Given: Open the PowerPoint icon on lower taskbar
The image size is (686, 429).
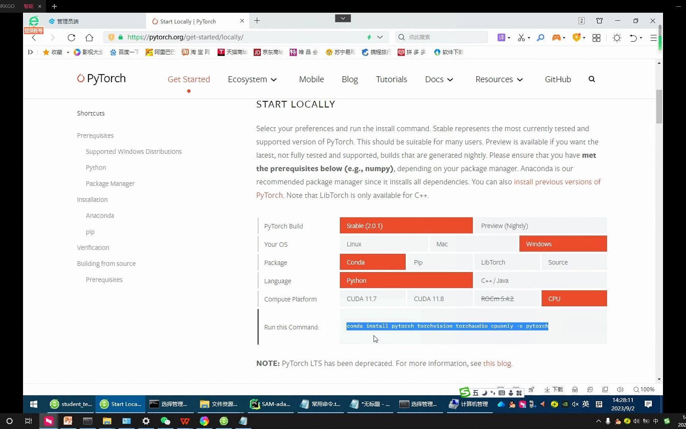Looking at the screenshot, I should tap(68, 421).
